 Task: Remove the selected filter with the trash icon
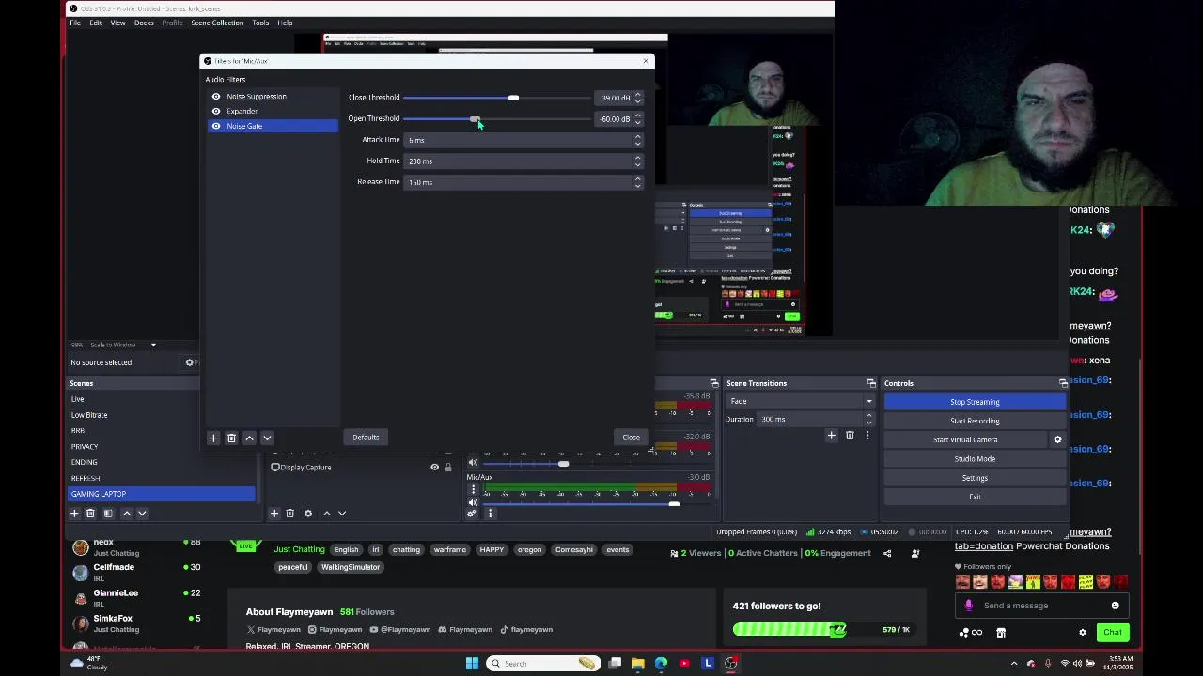231,438
